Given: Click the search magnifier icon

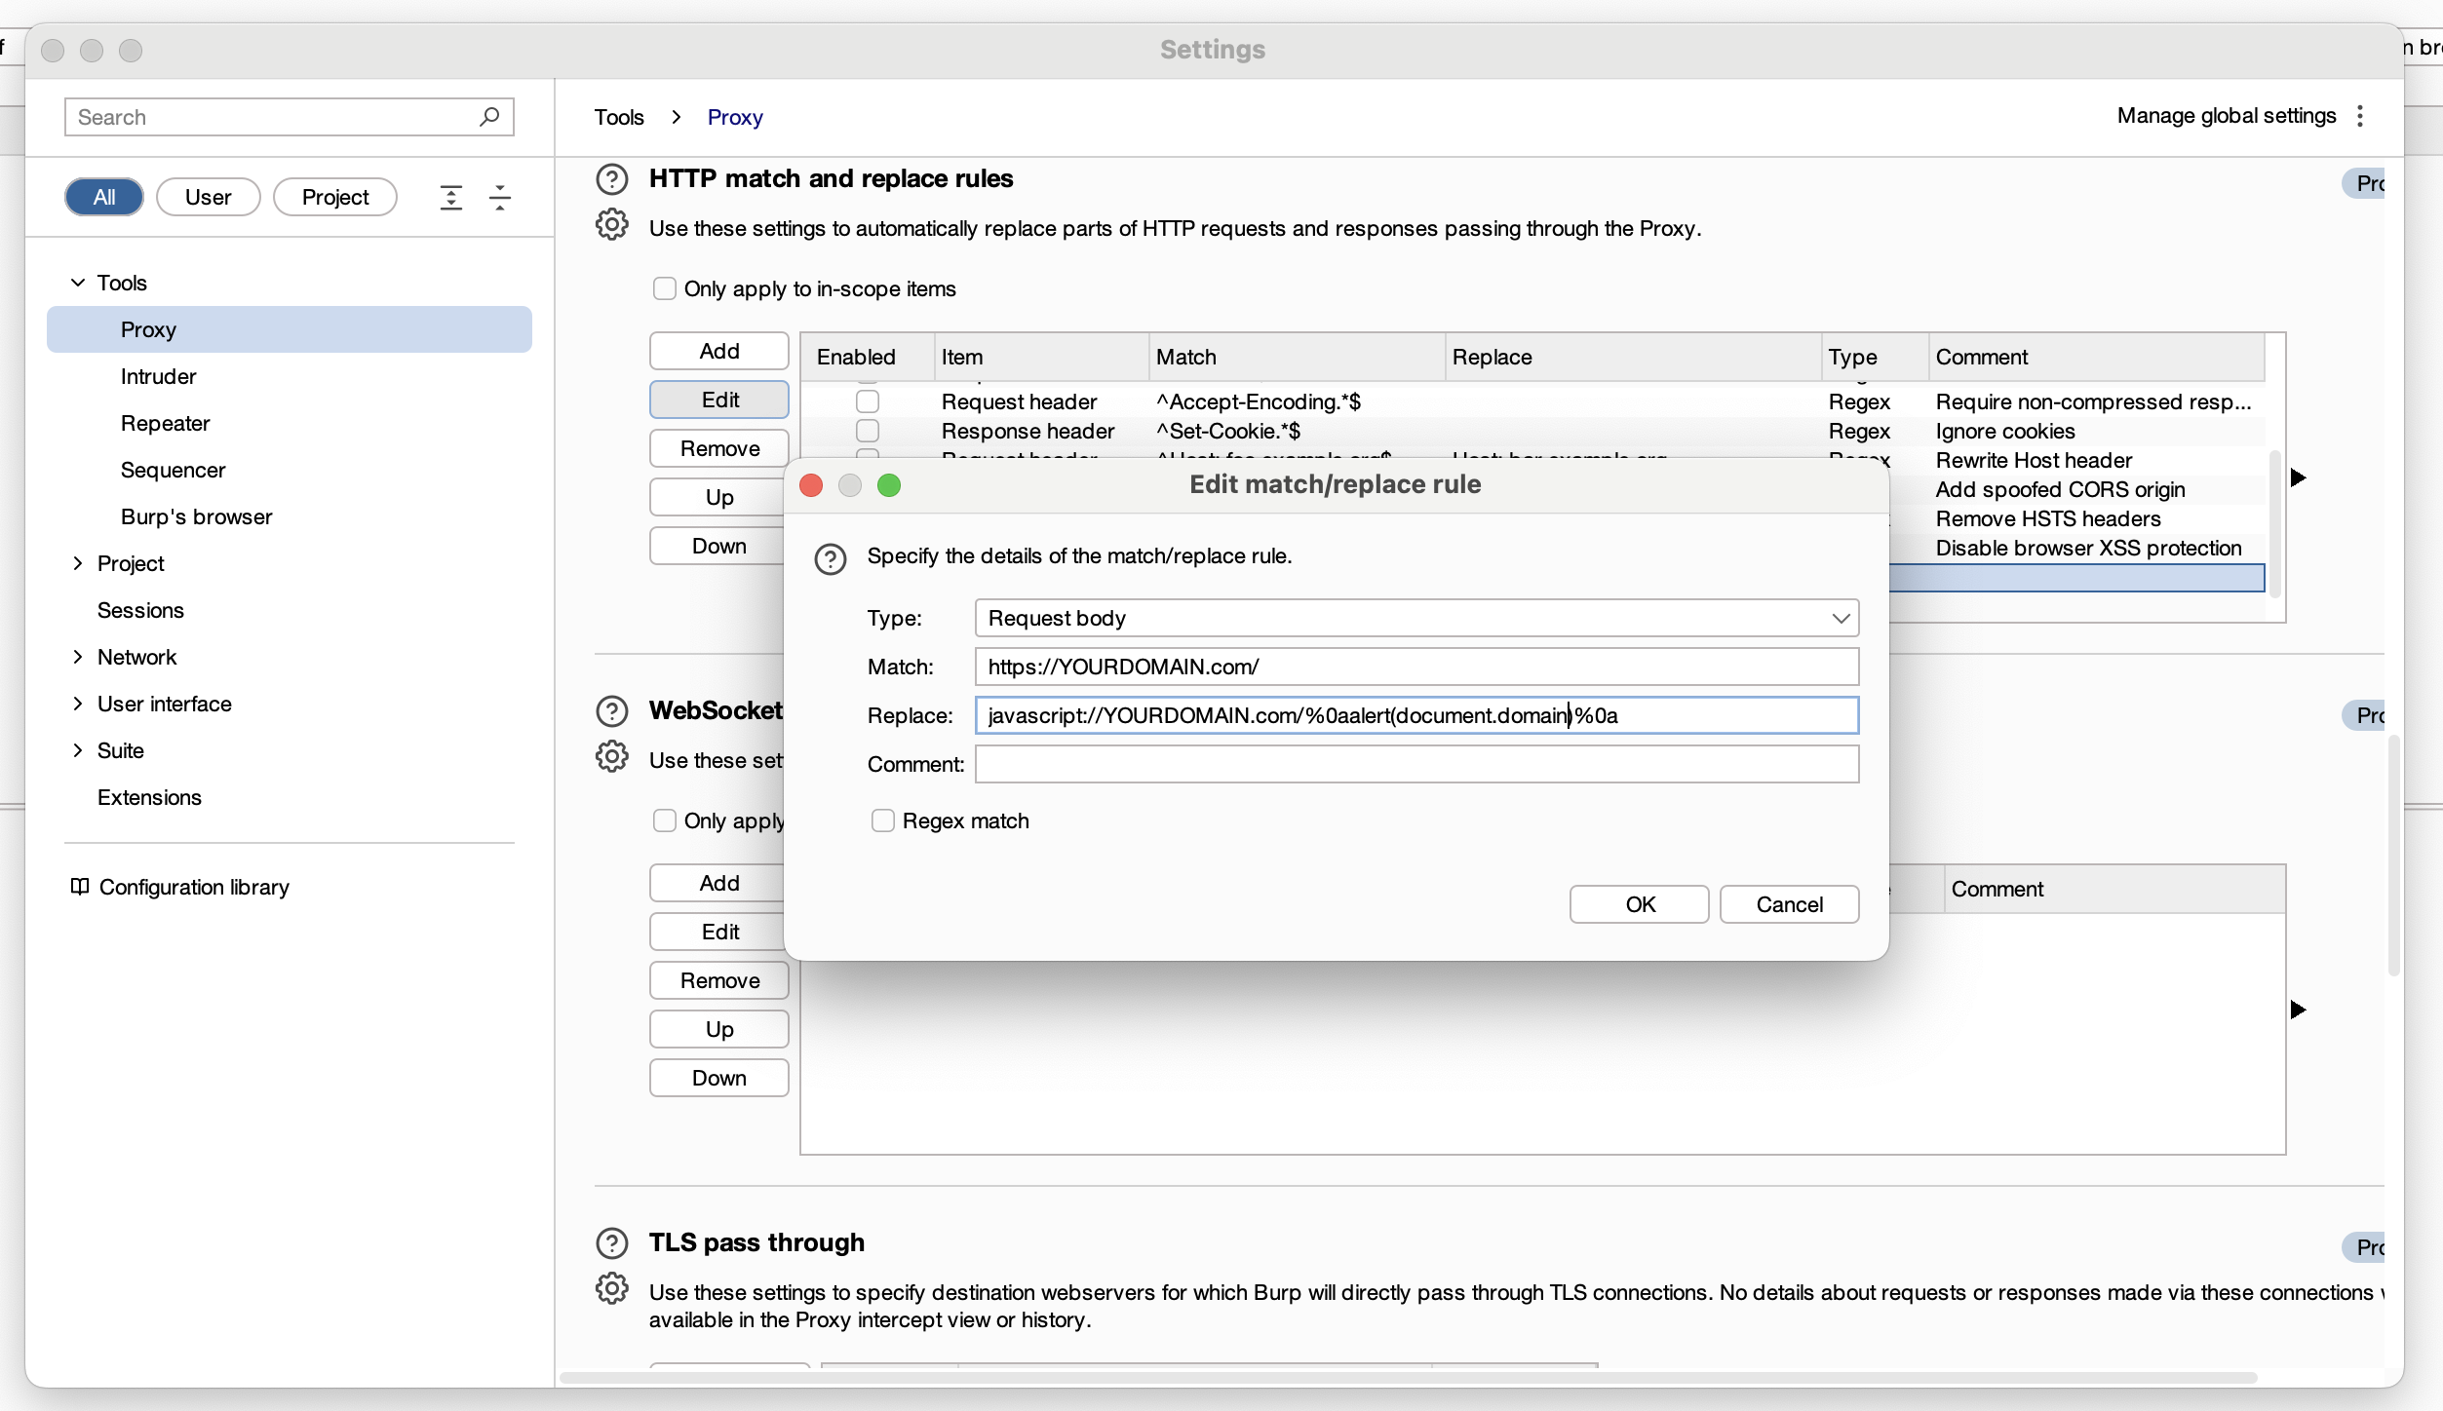Looking at the screenshot, I should (489, 117).
